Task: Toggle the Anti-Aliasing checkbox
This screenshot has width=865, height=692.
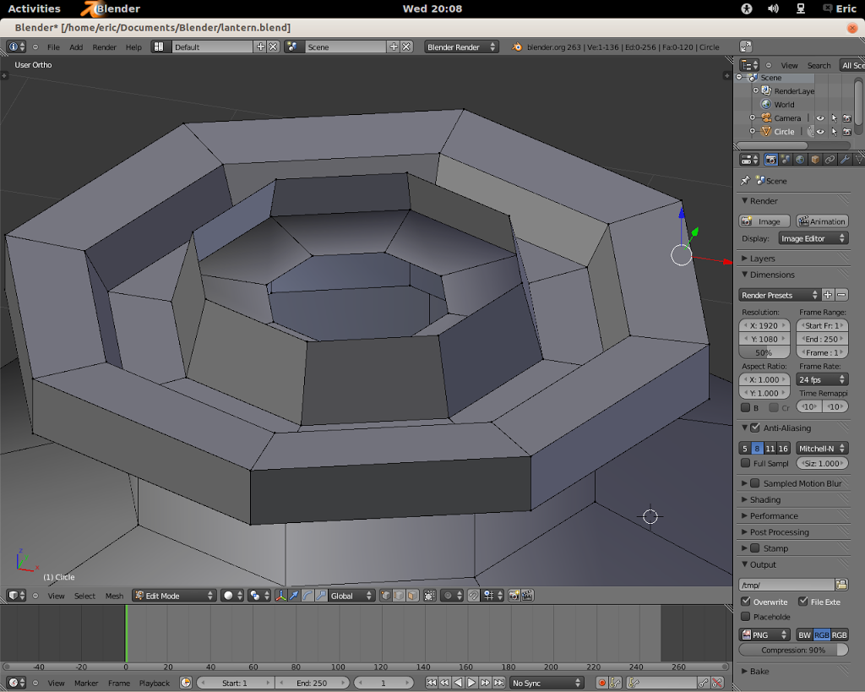Action: click(x=756, y=428)
